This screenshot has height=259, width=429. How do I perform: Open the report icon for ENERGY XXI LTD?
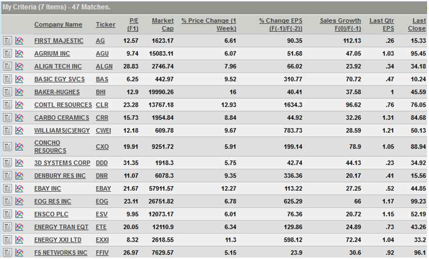pyautogui.click(x=7, y=240)
